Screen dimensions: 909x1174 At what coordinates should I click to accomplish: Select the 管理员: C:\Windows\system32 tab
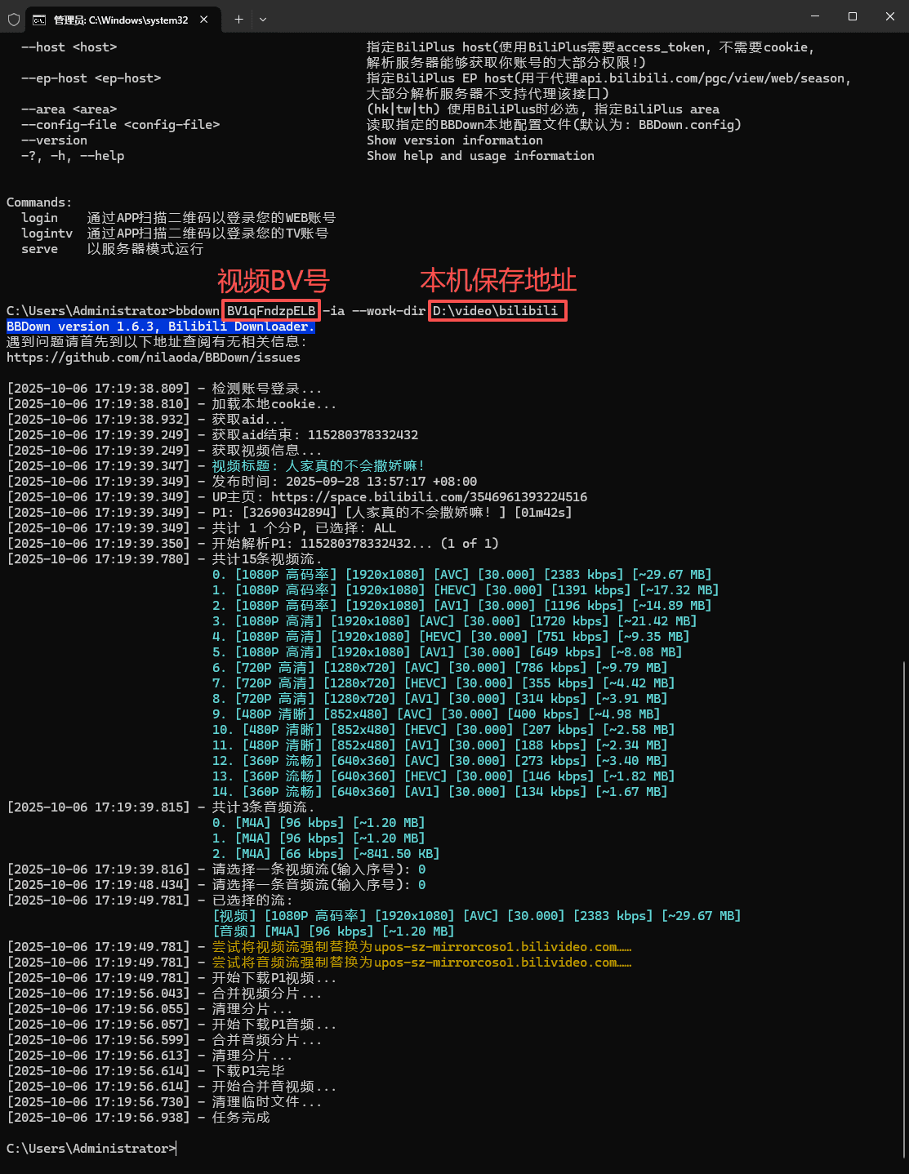[x=120, y=20]
